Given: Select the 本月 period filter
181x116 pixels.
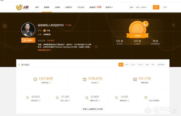Looking at the screenshot, I should pyautogui.click(x=153, y=65).
